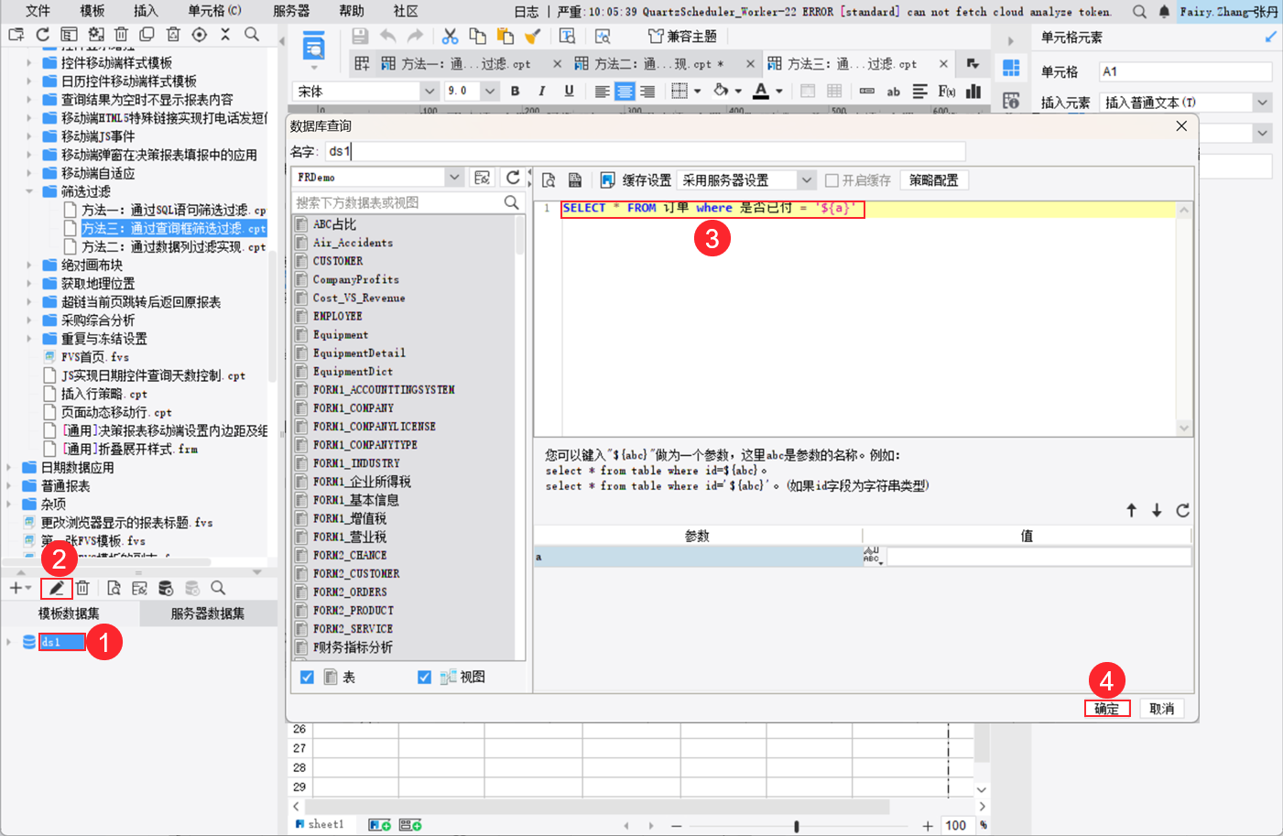Open the add dataset plus dropdown
Image resolution: width=1283 pixels, height=836 pixels.
(x=20, y=588)
